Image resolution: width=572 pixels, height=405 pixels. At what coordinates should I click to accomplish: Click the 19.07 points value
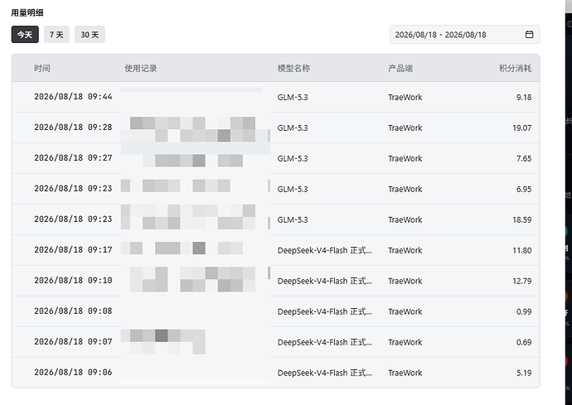(x=522, y=128)
